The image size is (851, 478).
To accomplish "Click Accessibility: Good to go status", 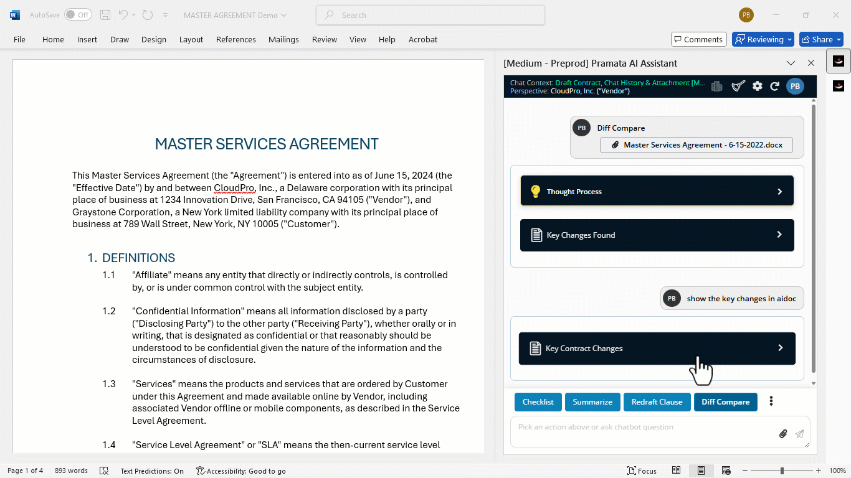I will pyautogui.click(x=241, y=471).
